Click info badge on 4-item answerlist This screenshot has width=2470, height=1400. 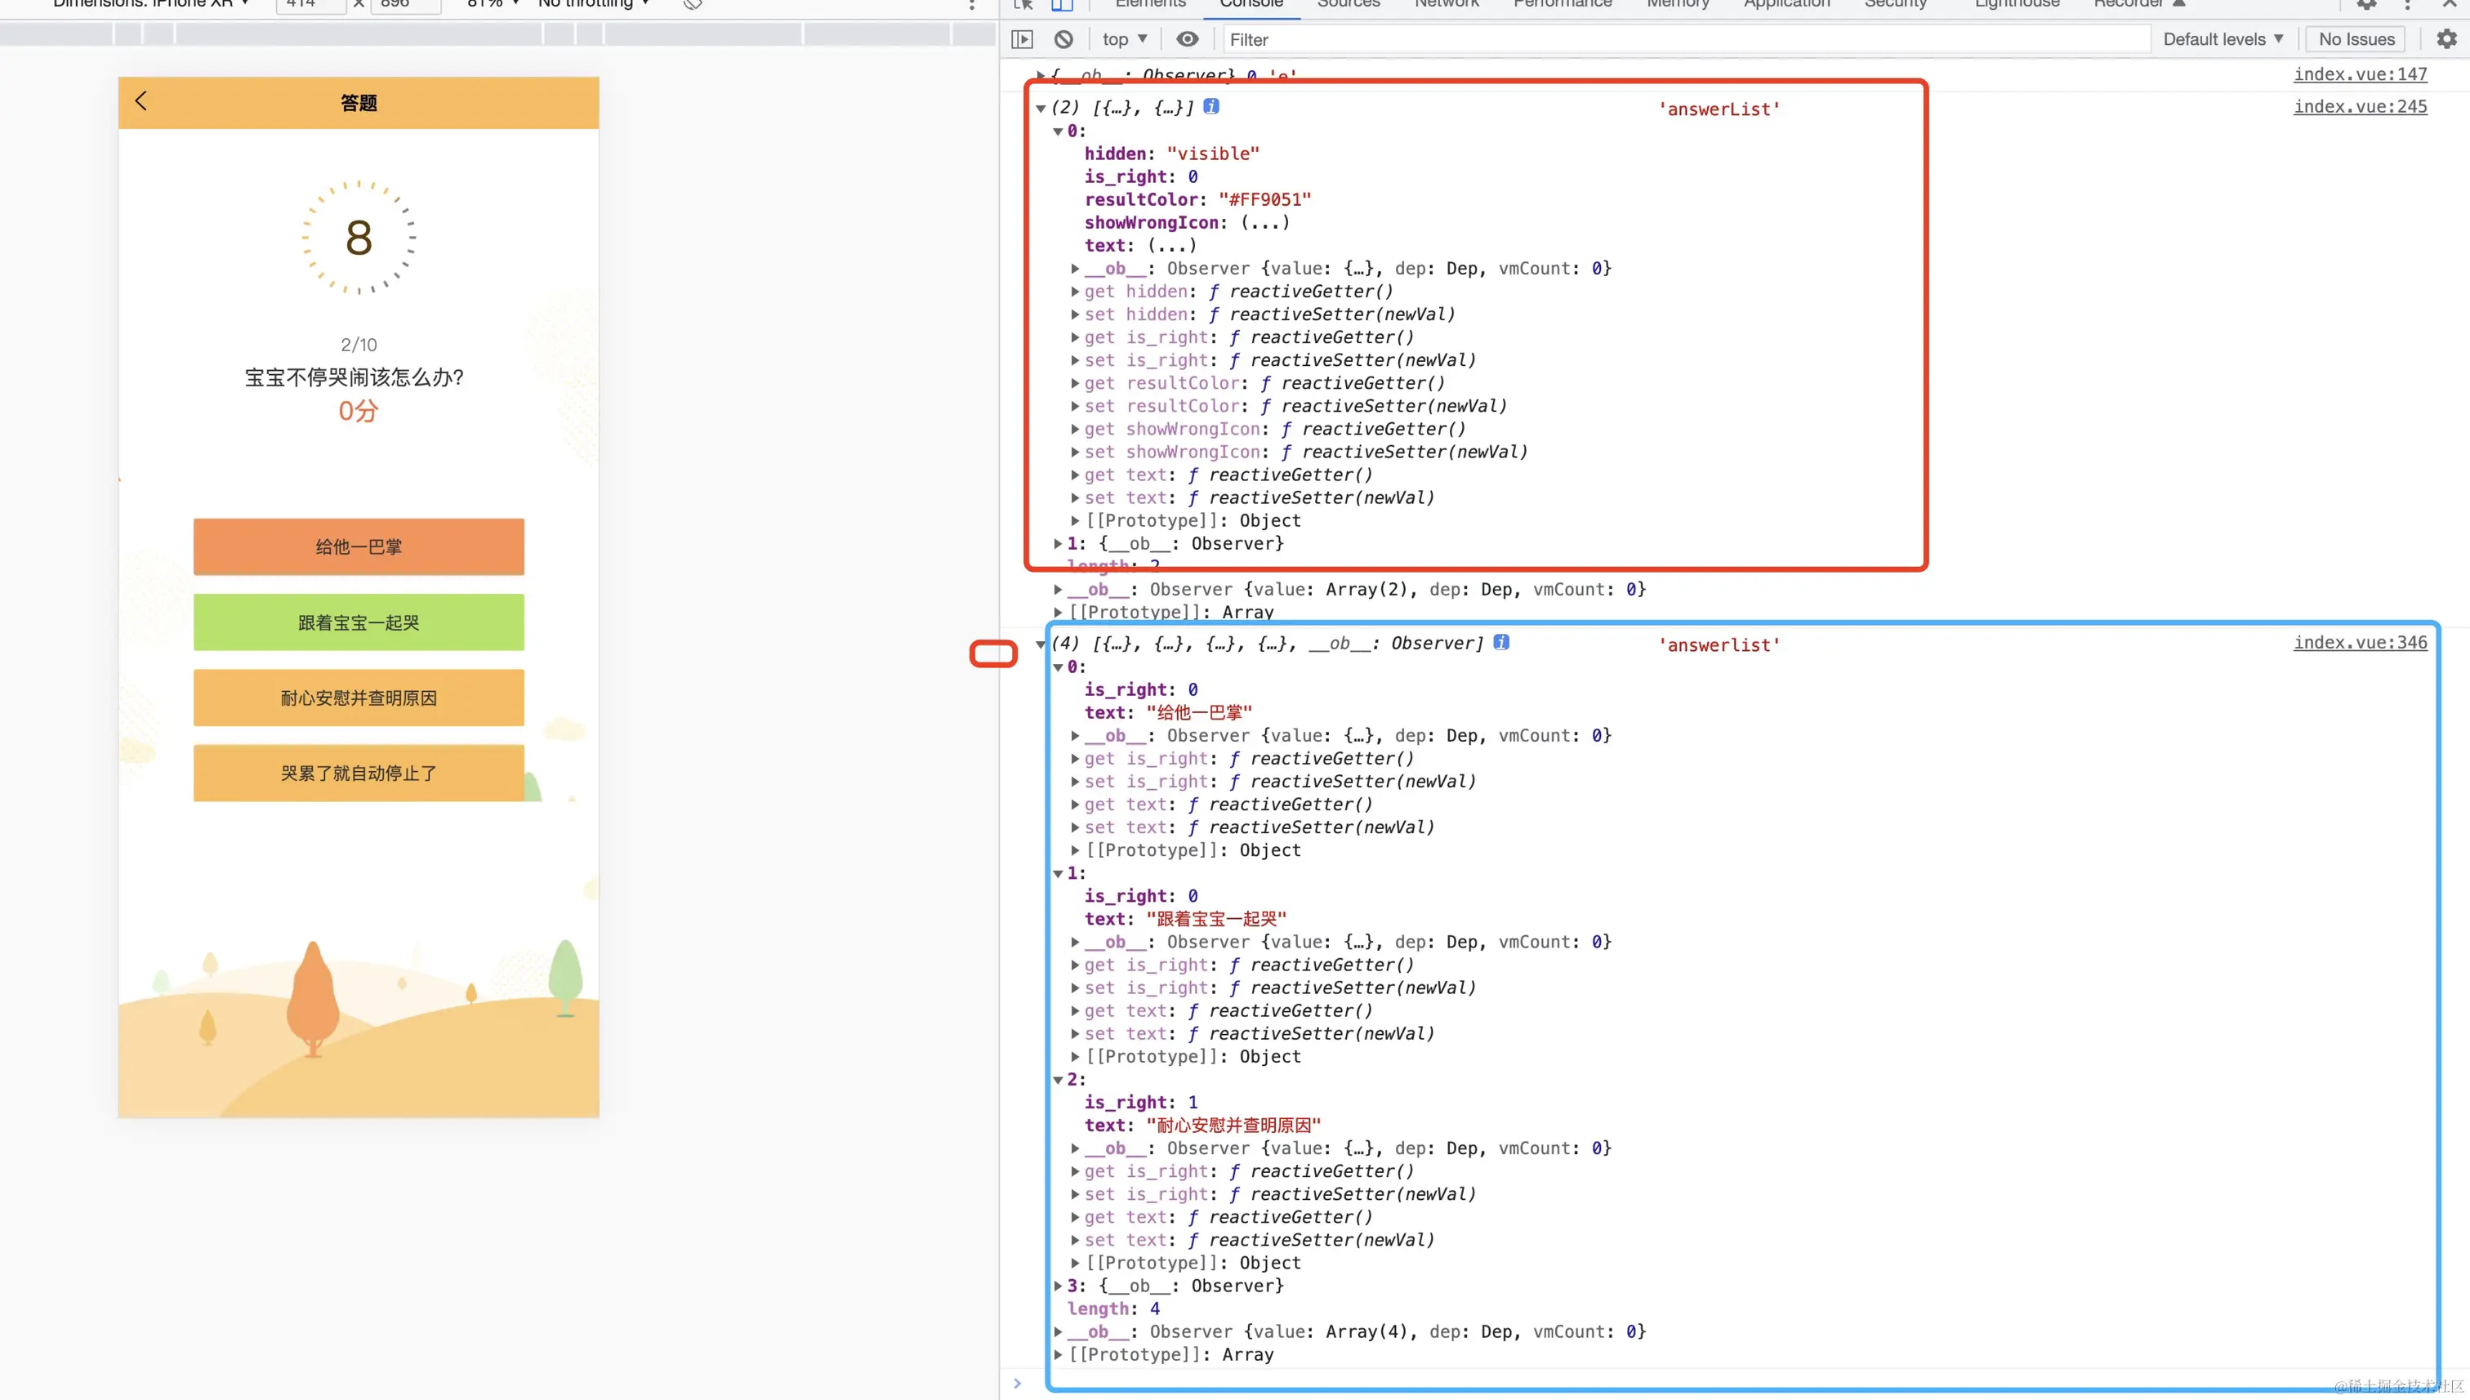pyautogui.click(x=1500, y=642)
